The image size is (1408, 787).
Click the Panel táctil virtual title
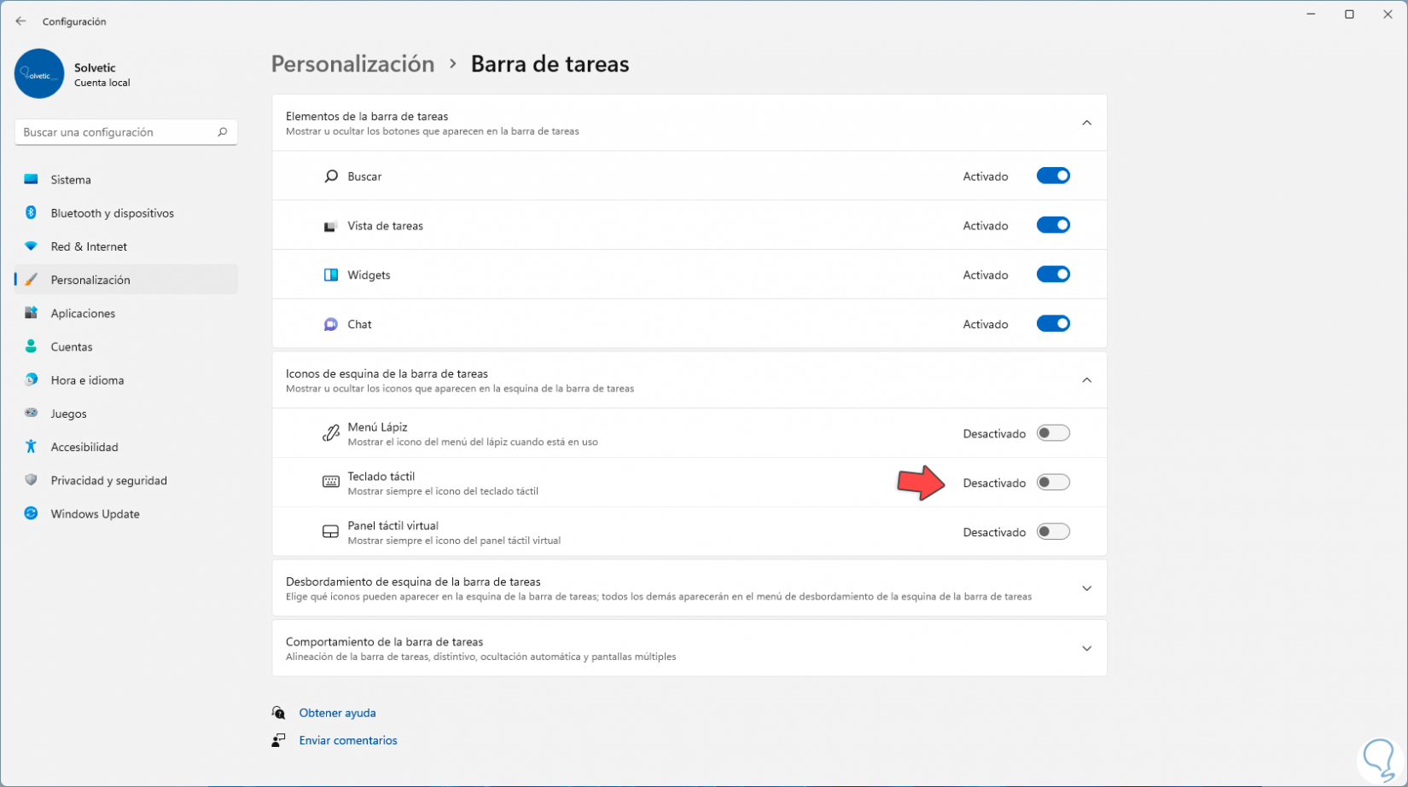click(x=393, y=526)
